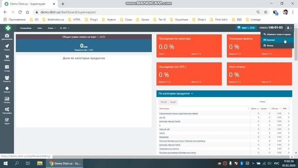
Task: Click the browser Home icon
Action: (x=27, y=12)
